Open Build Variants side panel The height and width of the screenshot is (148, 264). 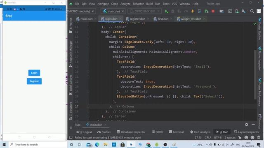point(71,85)
